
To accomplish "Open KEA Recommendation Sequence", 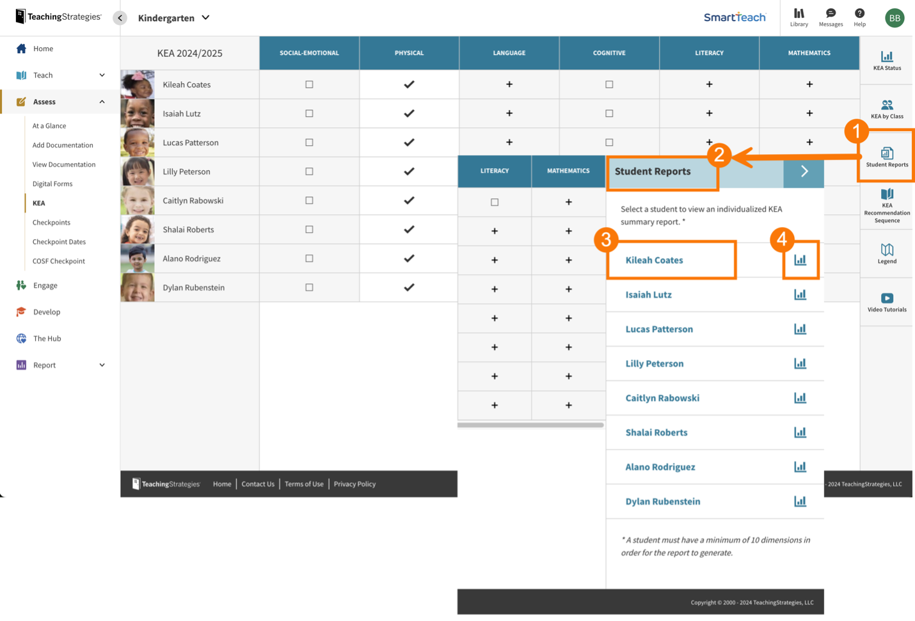I will point(887,205).
